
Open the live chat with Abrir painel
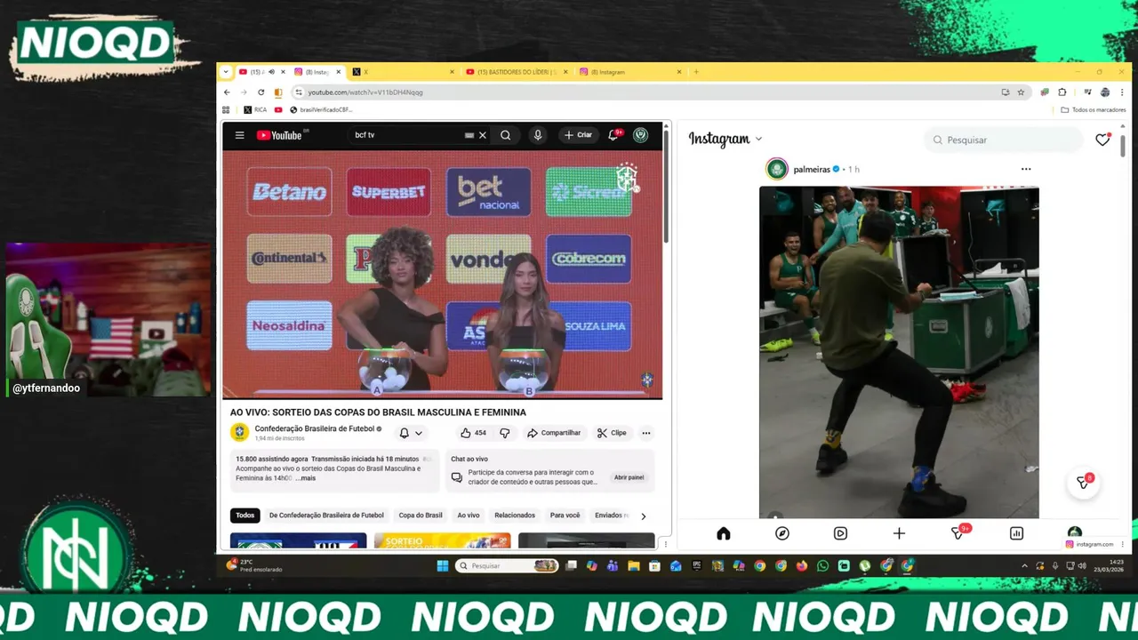pos(629,477)
